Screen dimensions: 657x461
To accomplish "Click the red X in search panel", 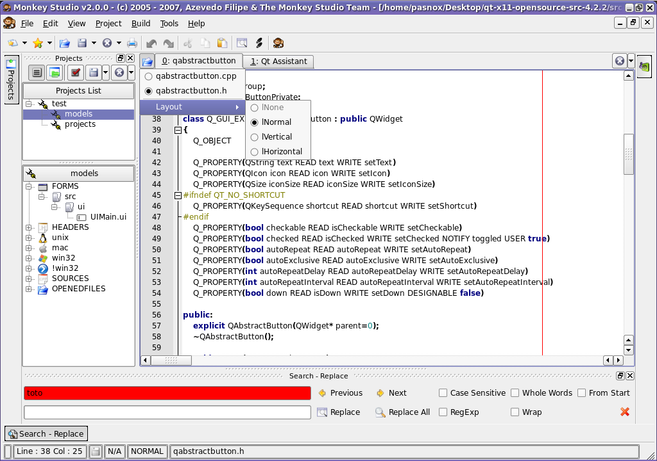I will (x=625, y=412).
